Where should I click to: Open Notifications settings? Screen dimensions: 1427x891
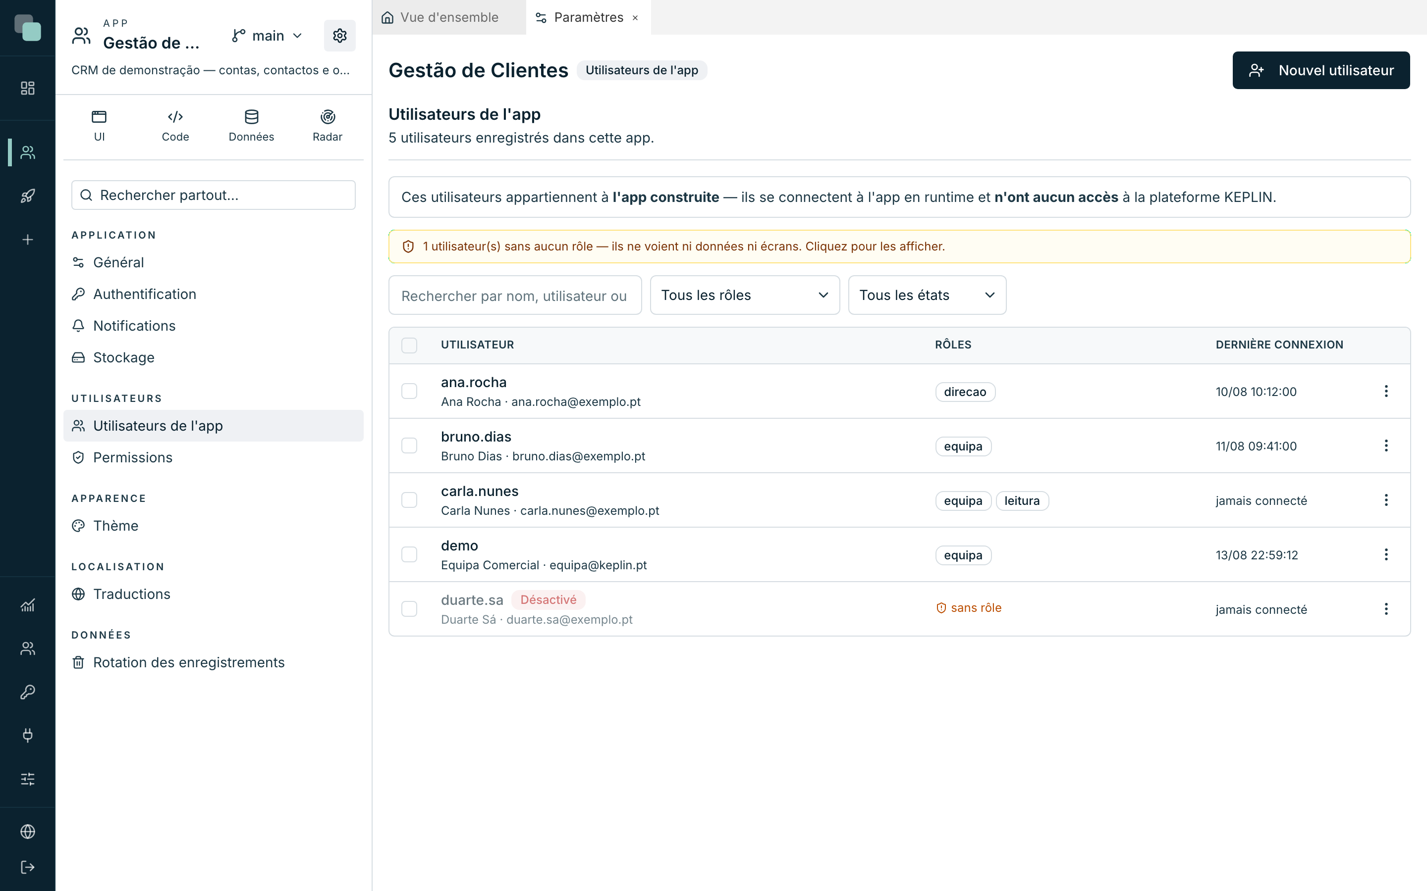pyautogui.click(x=214, y=326)
